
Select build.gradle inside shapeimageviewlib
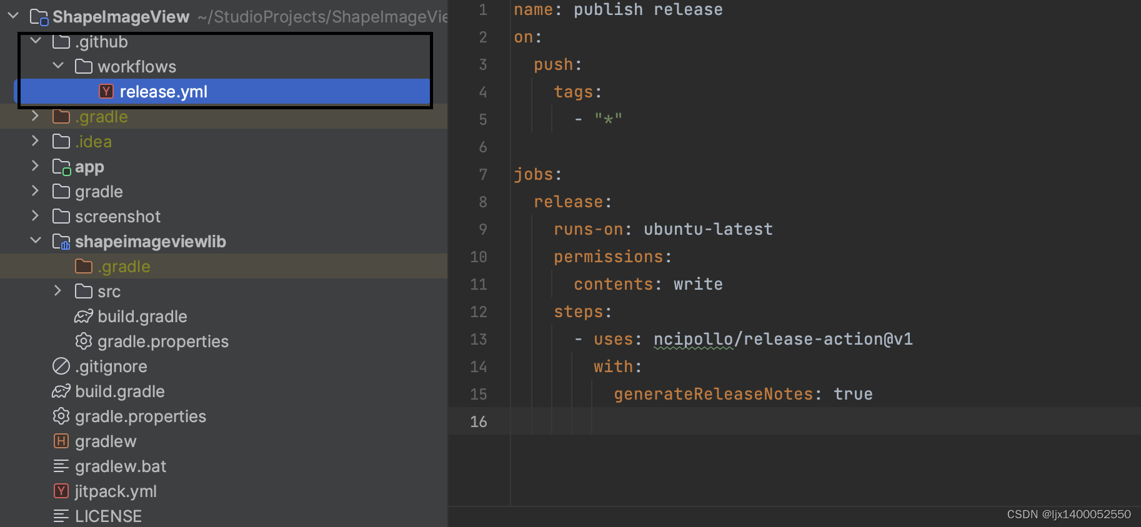pyautogui.click(x=142, y=317)
